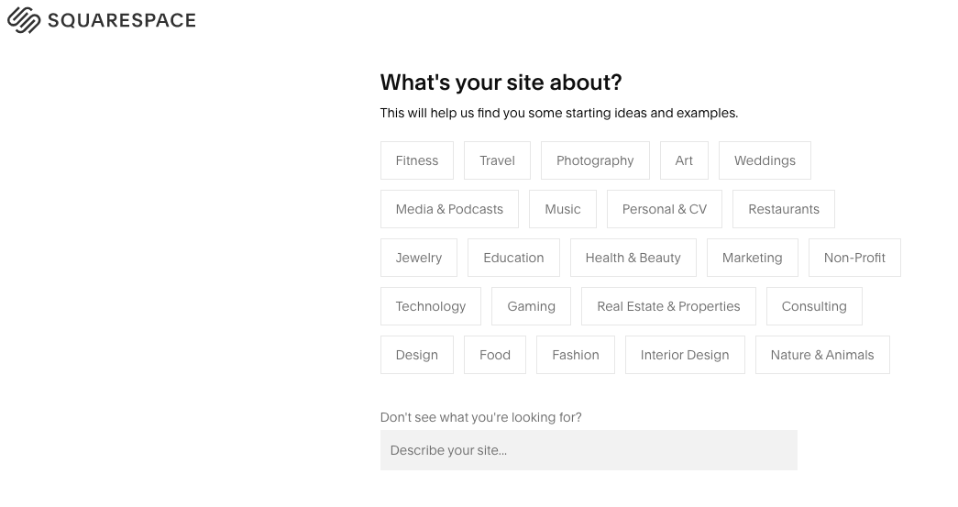Pick the Non-Profit category

pos(854,258)
